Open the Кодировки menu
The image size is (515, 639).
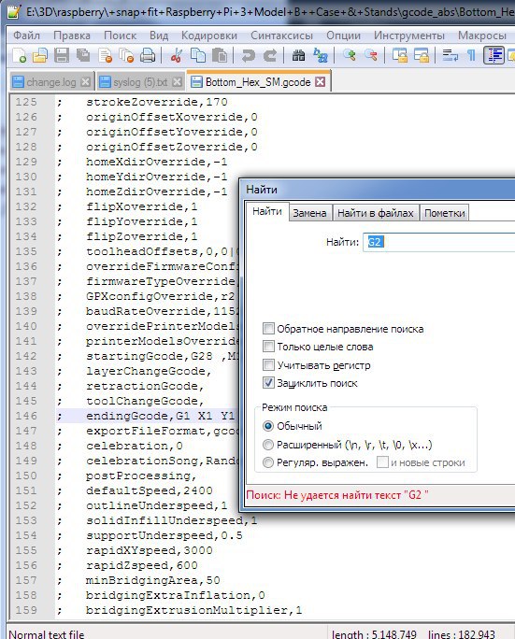tap(209, 35)
